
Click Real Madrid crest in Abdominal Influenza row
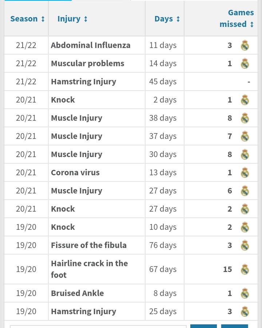pos(245,45)
